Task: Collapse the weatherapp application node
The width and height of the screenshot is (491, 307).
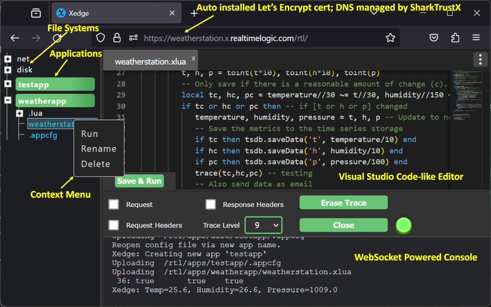Action: (8, 100)
